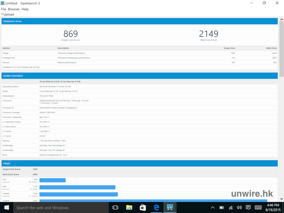This screenshot has height=213, width=284.
Task: Expand the hidden system tray icons
Action: click(x=213, y=207)
